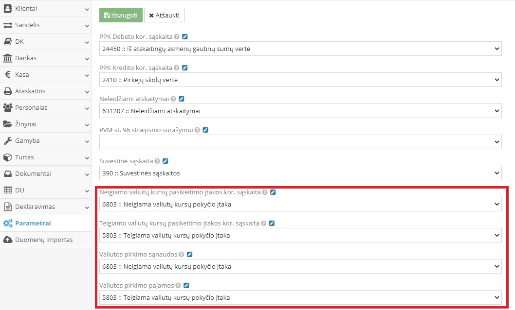515x310 pixels.
Task: Open the empty PVM st. 96 dropdown
Action: point(300,142)
